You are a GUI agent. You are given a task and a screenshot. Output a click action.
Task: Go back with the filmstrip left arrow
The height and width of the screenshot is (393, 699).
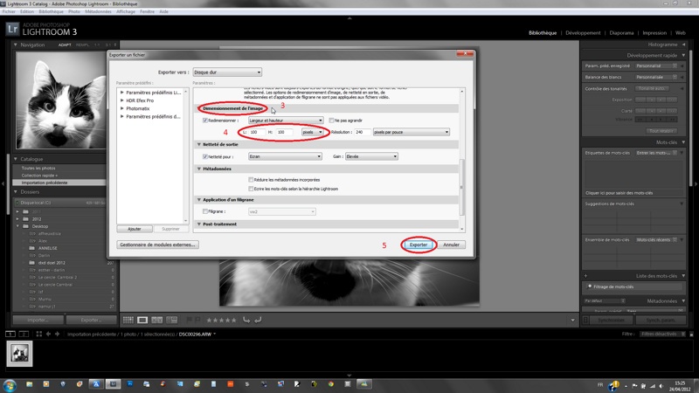click(48, 334)
